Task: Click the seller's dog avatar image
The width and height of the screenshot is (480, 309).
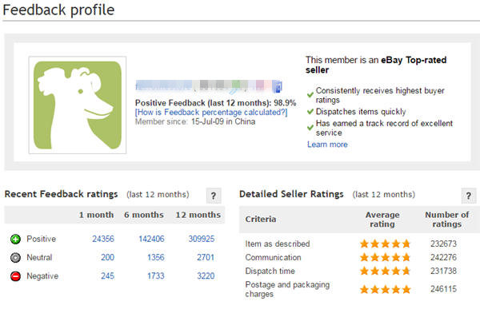Action: tap(78, 105)
